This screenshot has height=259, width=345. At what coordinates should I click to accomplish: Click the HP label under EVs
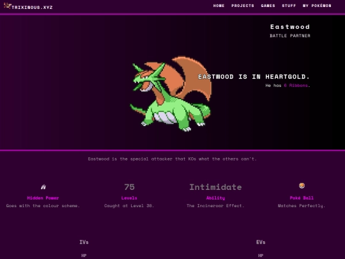tap(261, 255)
